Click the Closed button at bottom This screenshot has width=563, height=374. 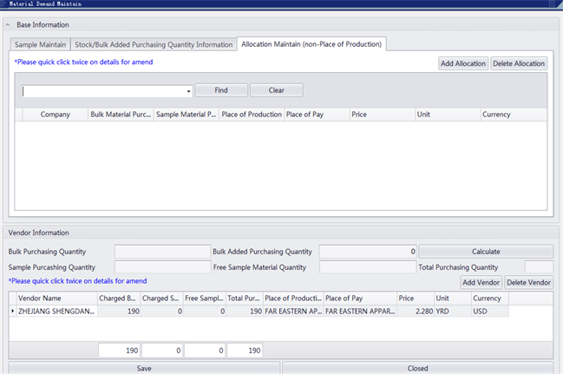click(417, 368)
